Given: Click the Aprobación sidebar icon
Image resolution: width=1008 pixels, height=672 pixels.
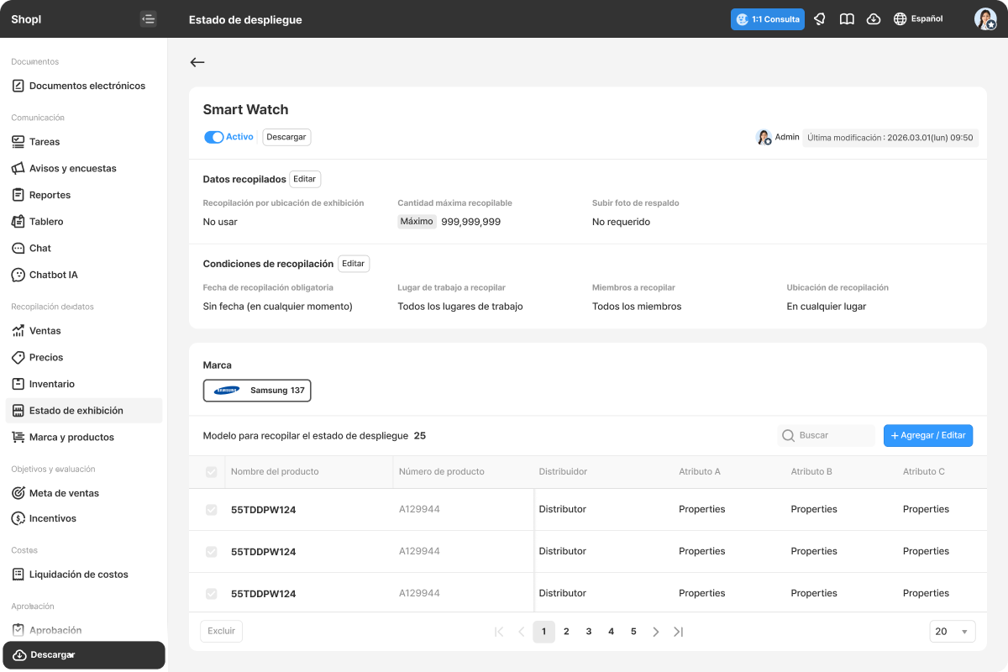Looking at the screenshot, I should [x=18, y=630].
